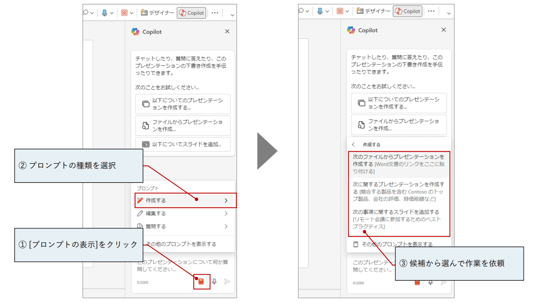Expand add-ins dropdown arrow in left screenshot toolbar
The image size is (536, 303).
pos(131,13)
